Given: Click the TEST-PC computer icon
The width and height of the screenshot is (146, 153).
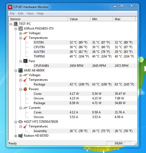Looking at the screenshot, I should 16,24.
